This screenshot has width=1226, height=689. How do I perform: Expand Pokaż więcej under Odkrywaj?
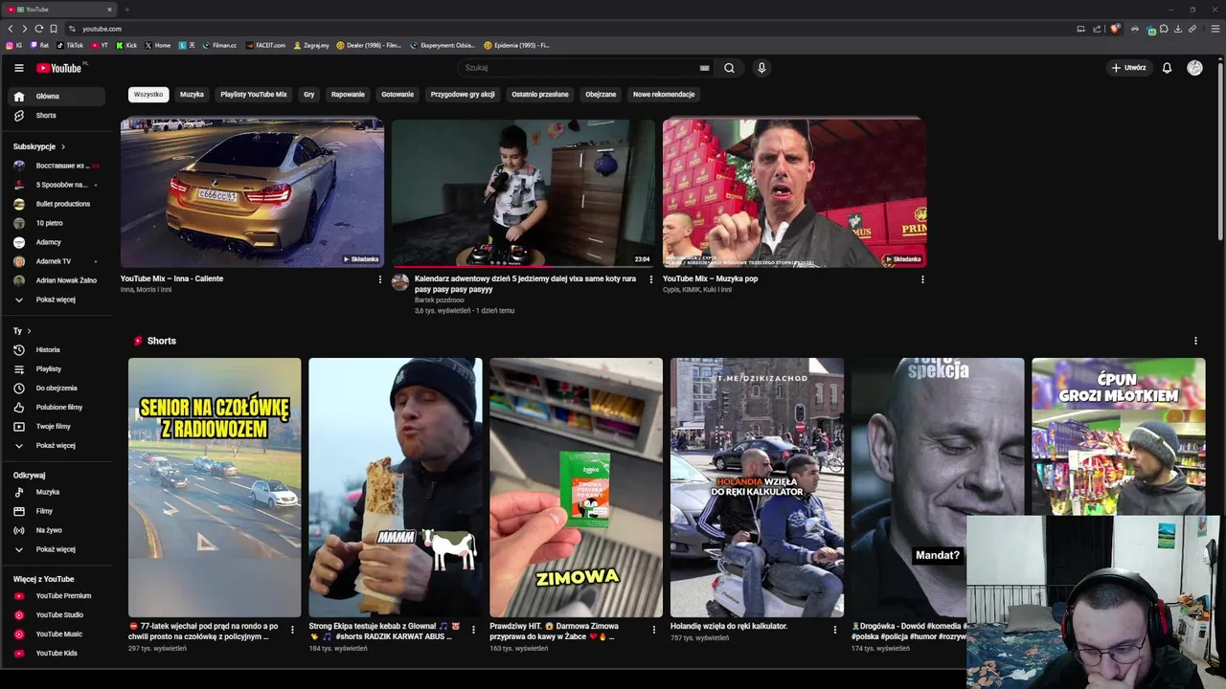point(57,549)
